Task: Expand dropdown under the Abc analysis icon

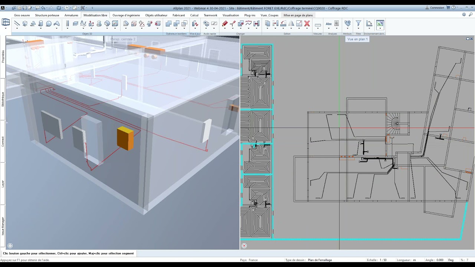Action: [329, 29]
